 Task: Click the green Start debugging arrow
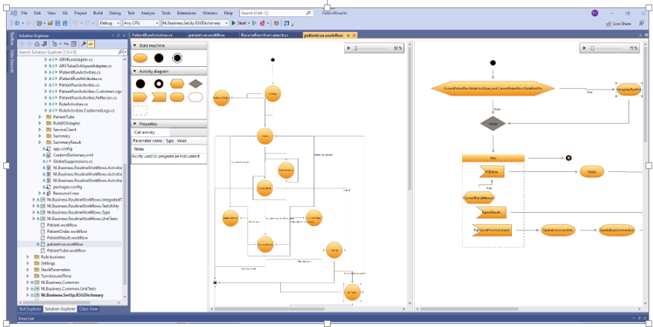234,23
